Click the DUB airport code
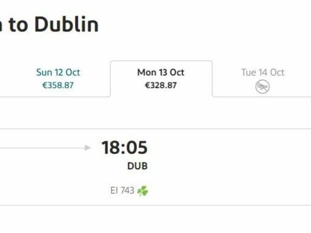Viewport: 311px width, 233px height. tap(137, 166)
